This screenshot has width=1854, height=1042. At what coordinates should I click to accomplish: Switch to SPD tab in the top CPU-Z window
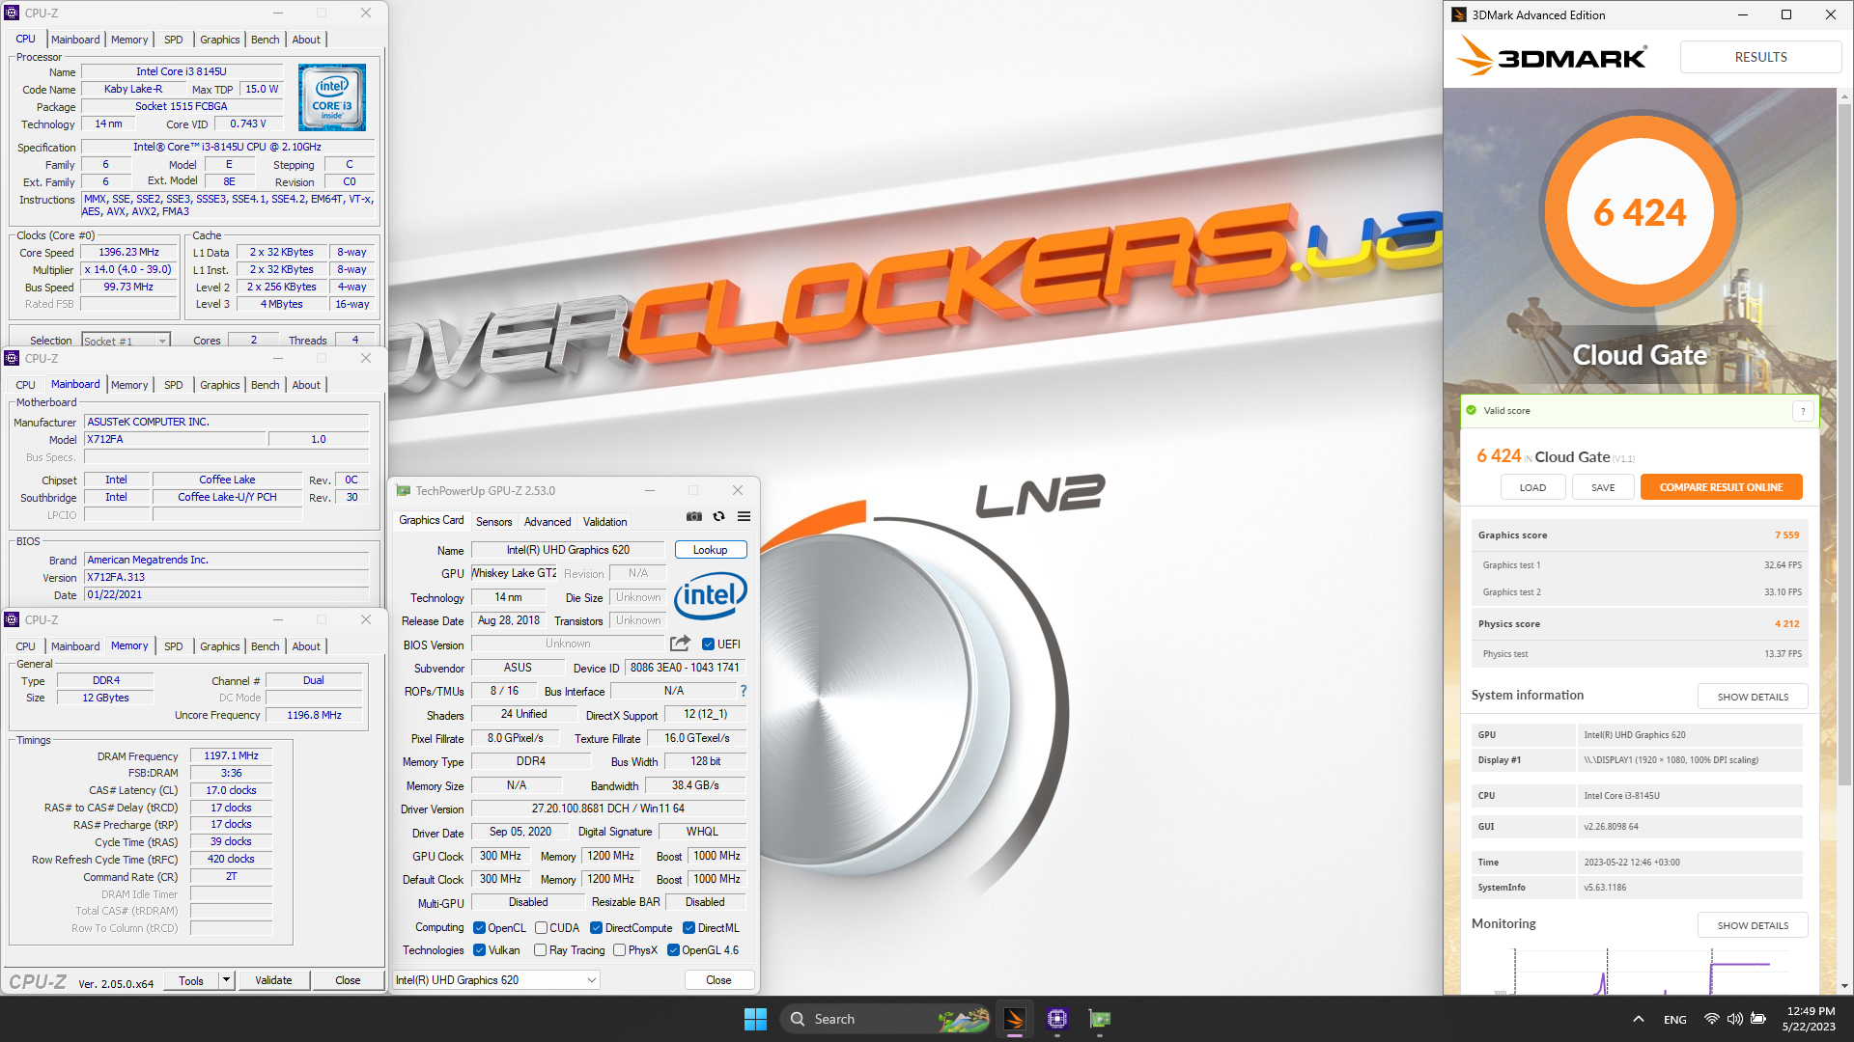173,40
